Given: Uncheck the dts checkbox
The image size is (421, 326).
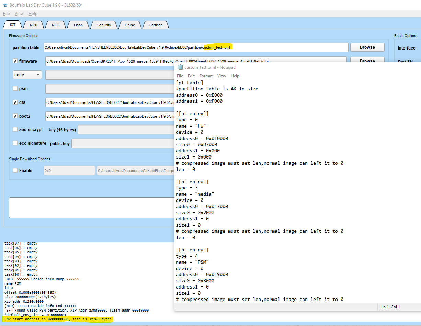Looking at the screenshot, I should point(15,102).
